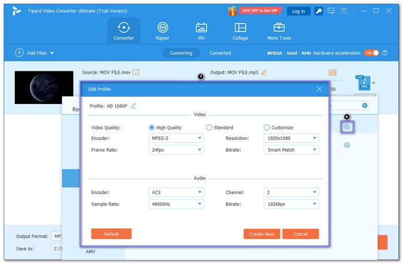Edit the HD 1080P profile name
This screenshot has height=264, width=403.
pyautogui.click(x=134, y=106)
